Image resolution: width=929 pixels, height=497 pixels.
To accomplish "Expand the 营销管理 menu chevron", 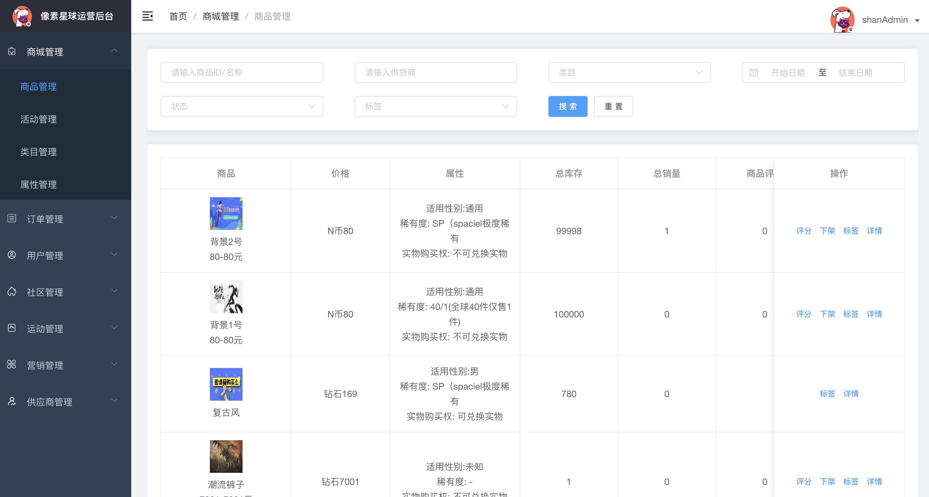I will 114,364.
